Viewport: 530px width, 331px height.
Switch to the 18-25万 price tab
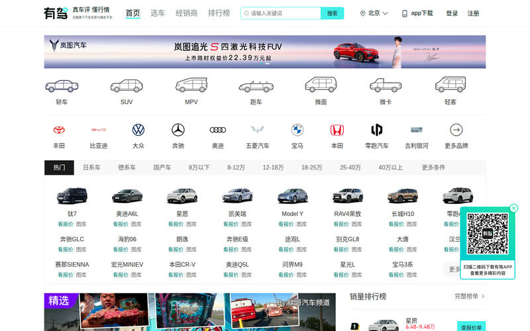pyautogui.click(x=311, y=167)
